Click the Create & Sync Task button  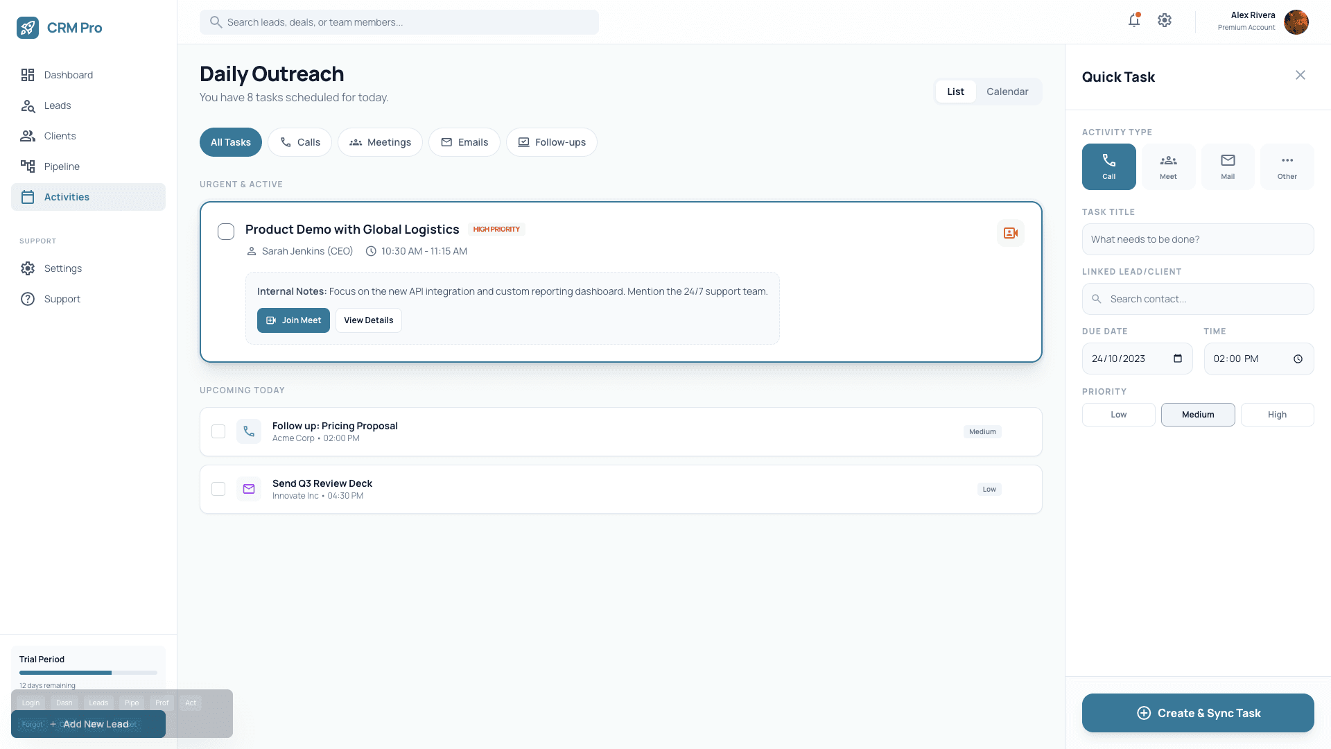pos(1197,713)
